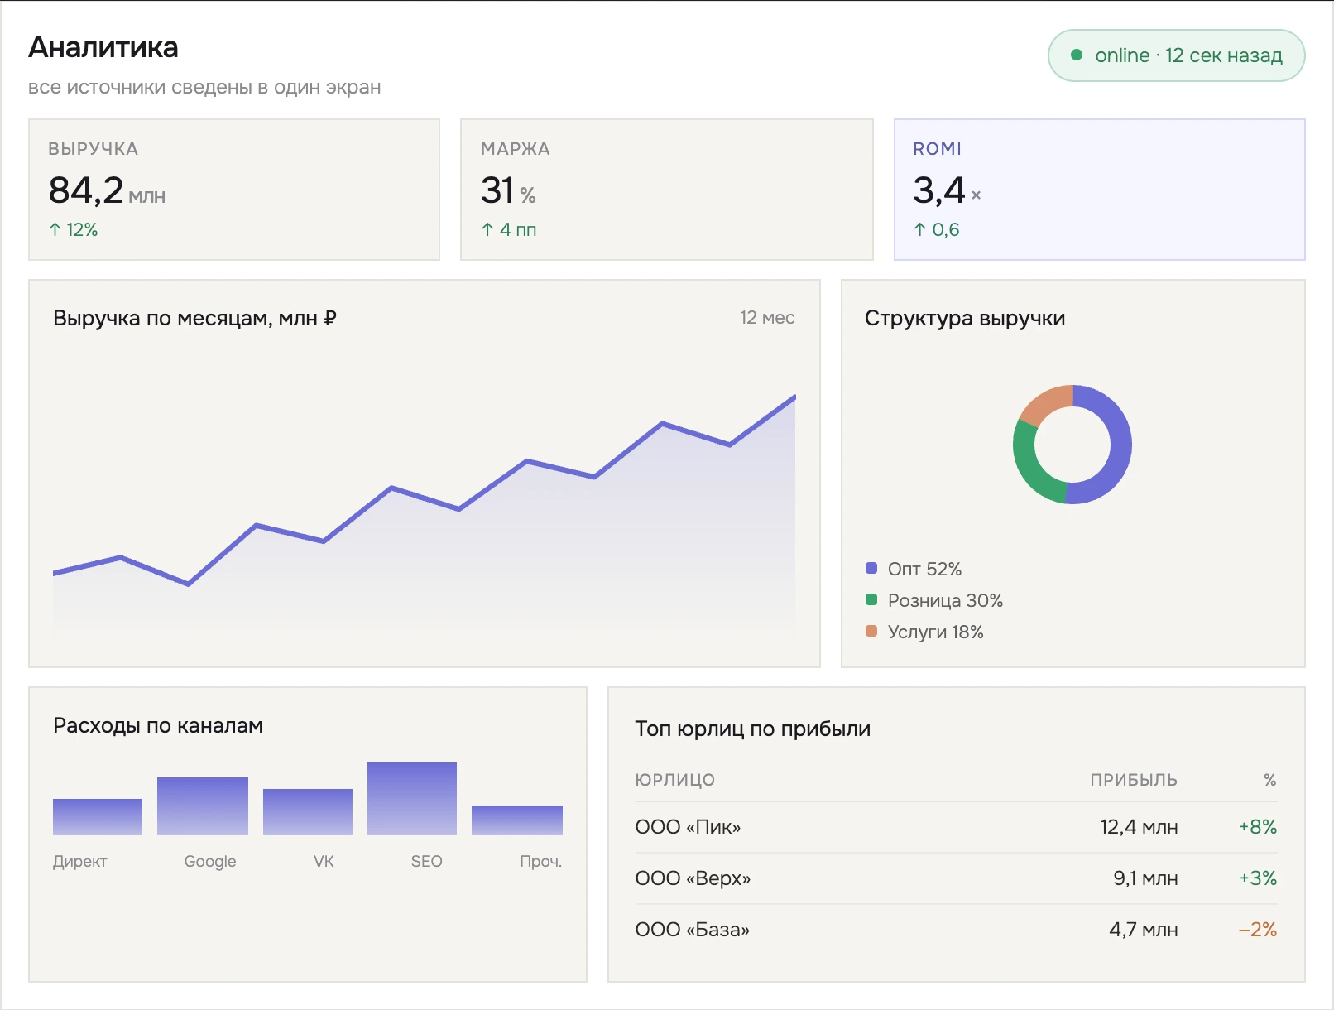Screen dimensions: 1334x1010
Task: Click the peak endpoint of revenue line chart
Action: [794, 397]
